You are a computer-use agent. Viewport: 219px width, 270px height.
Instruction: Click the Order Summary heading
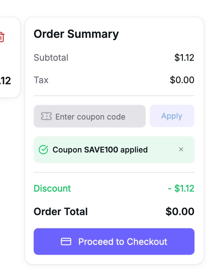click(x=76, y=34)
